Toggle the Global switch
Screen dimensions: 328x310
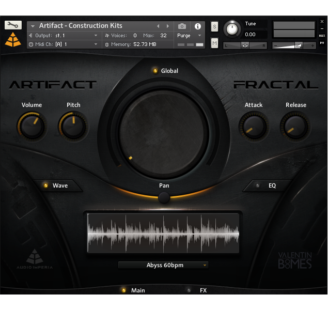point(155,71)
